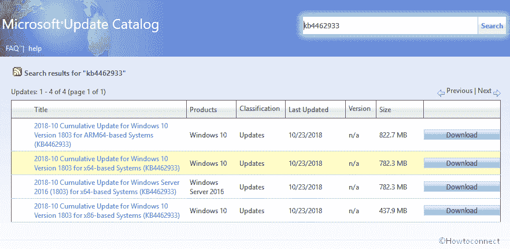The width and height of the screenshot is (510, 249).
Task: Click the Previous page arrow icon
Action: [441, 94]
